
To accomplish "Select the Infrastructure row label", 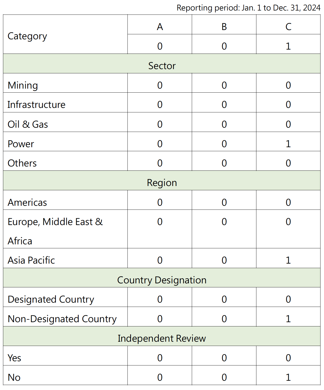I will pyautogui.click(x=36, y=105).
